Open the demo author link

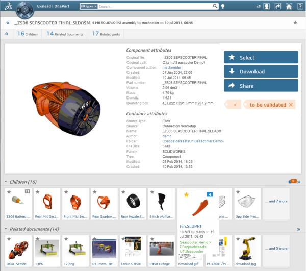[167, 136]
